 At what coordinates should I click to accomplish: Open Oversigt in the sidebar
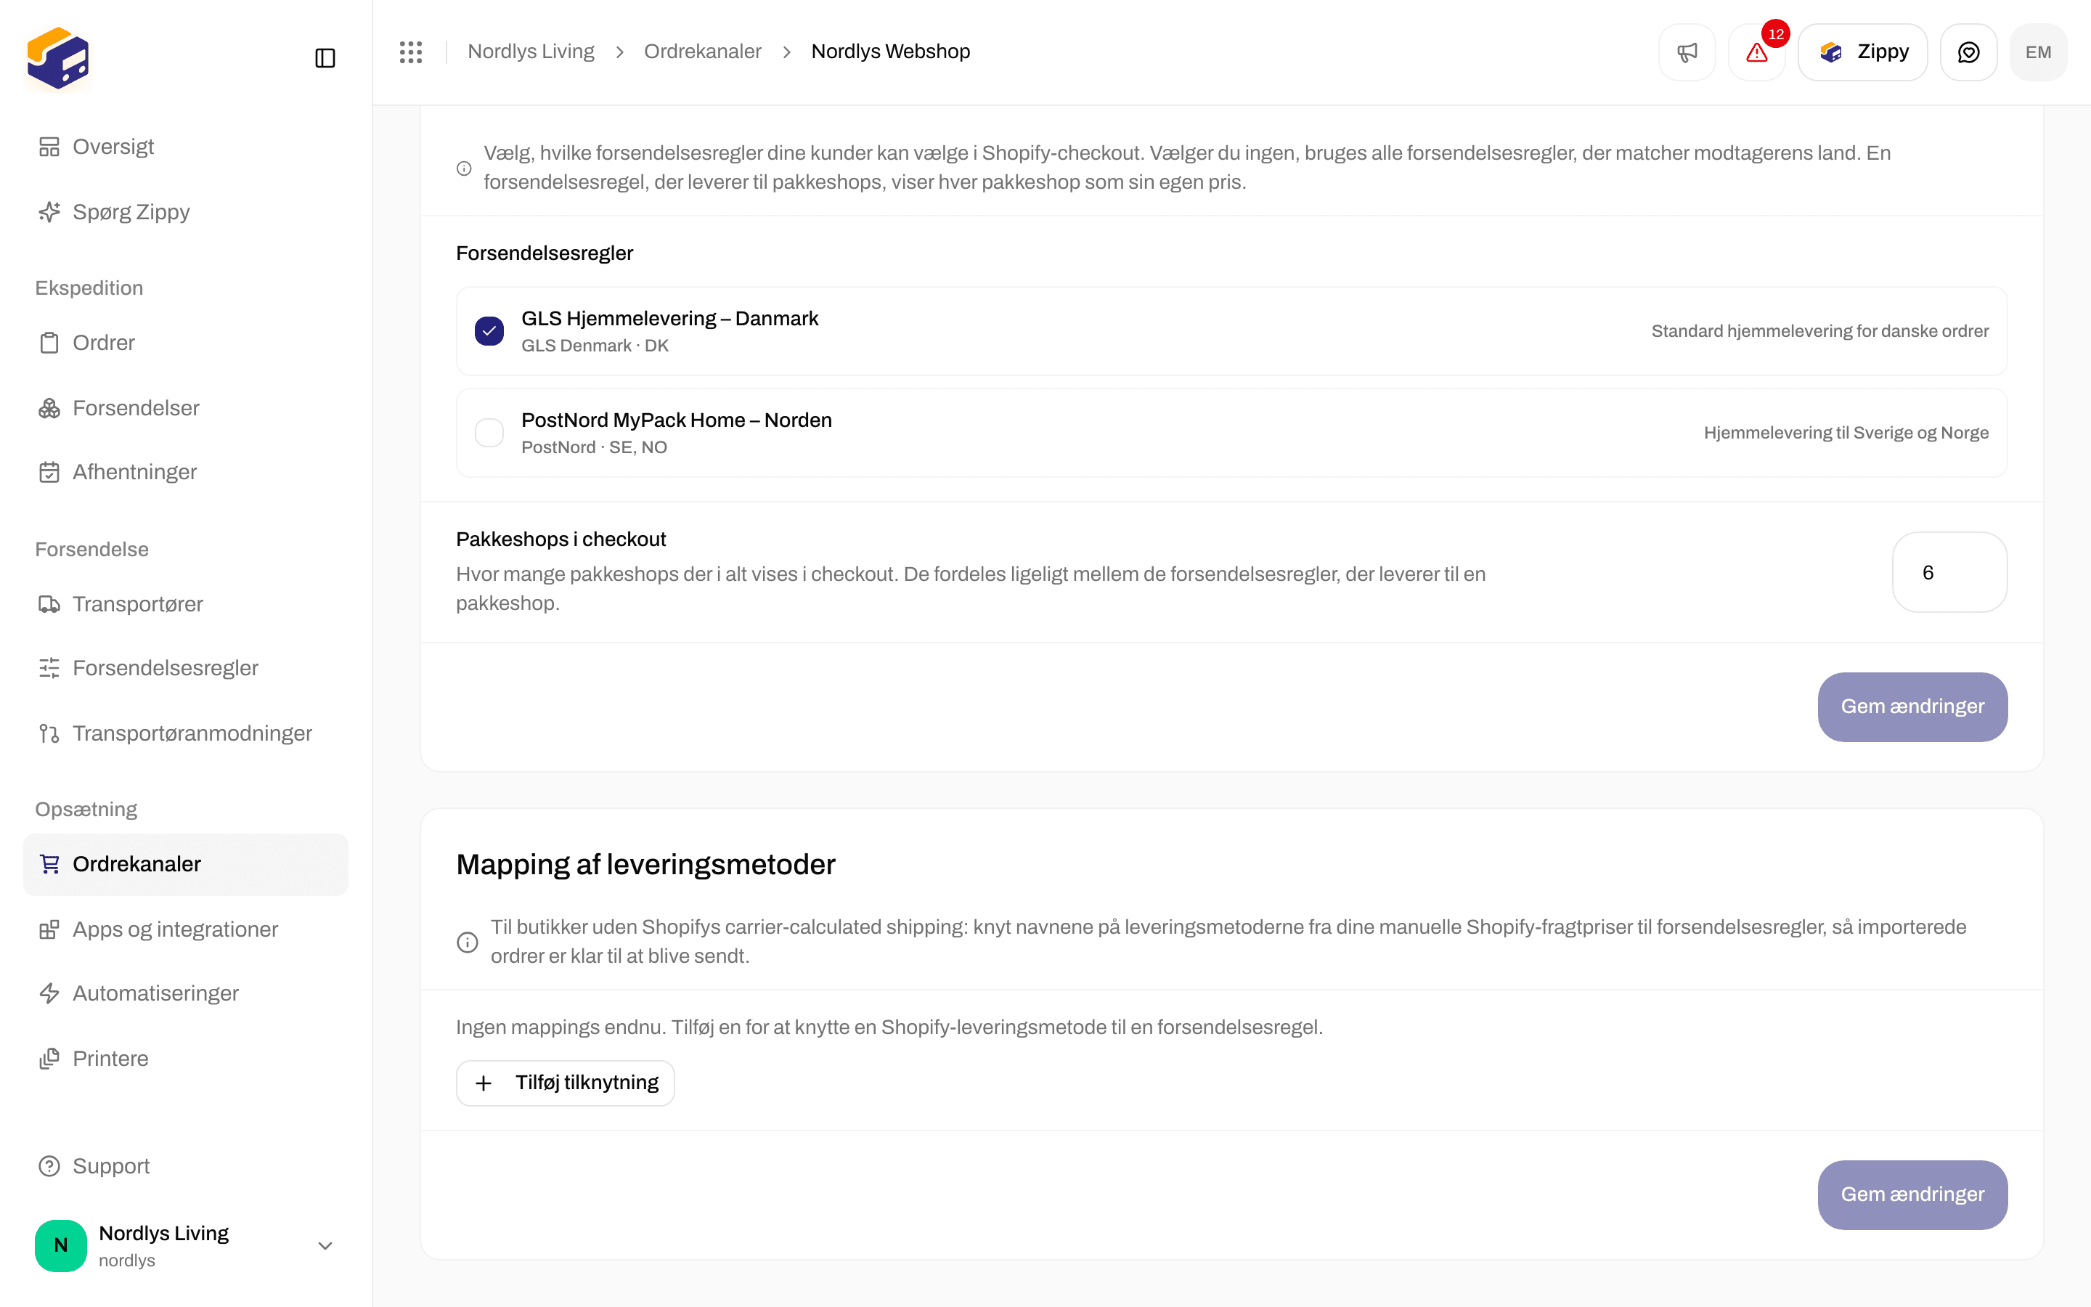pyautogui.click(x=186, y=147)
